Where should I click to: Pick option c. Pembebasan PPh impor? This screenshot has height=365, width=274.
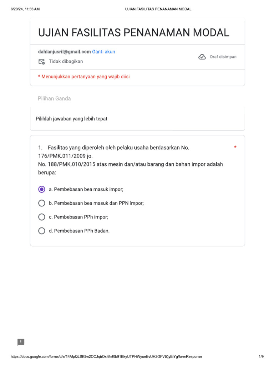[42, 217]
